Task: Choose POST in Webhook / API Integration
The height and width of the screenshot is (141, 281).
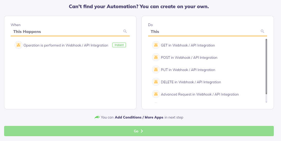Action: (x=189, y=57)
